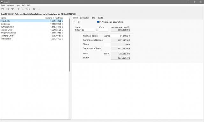Click the move-down arrow icon in the toolbar
The image size is (204, 122).
23,9
